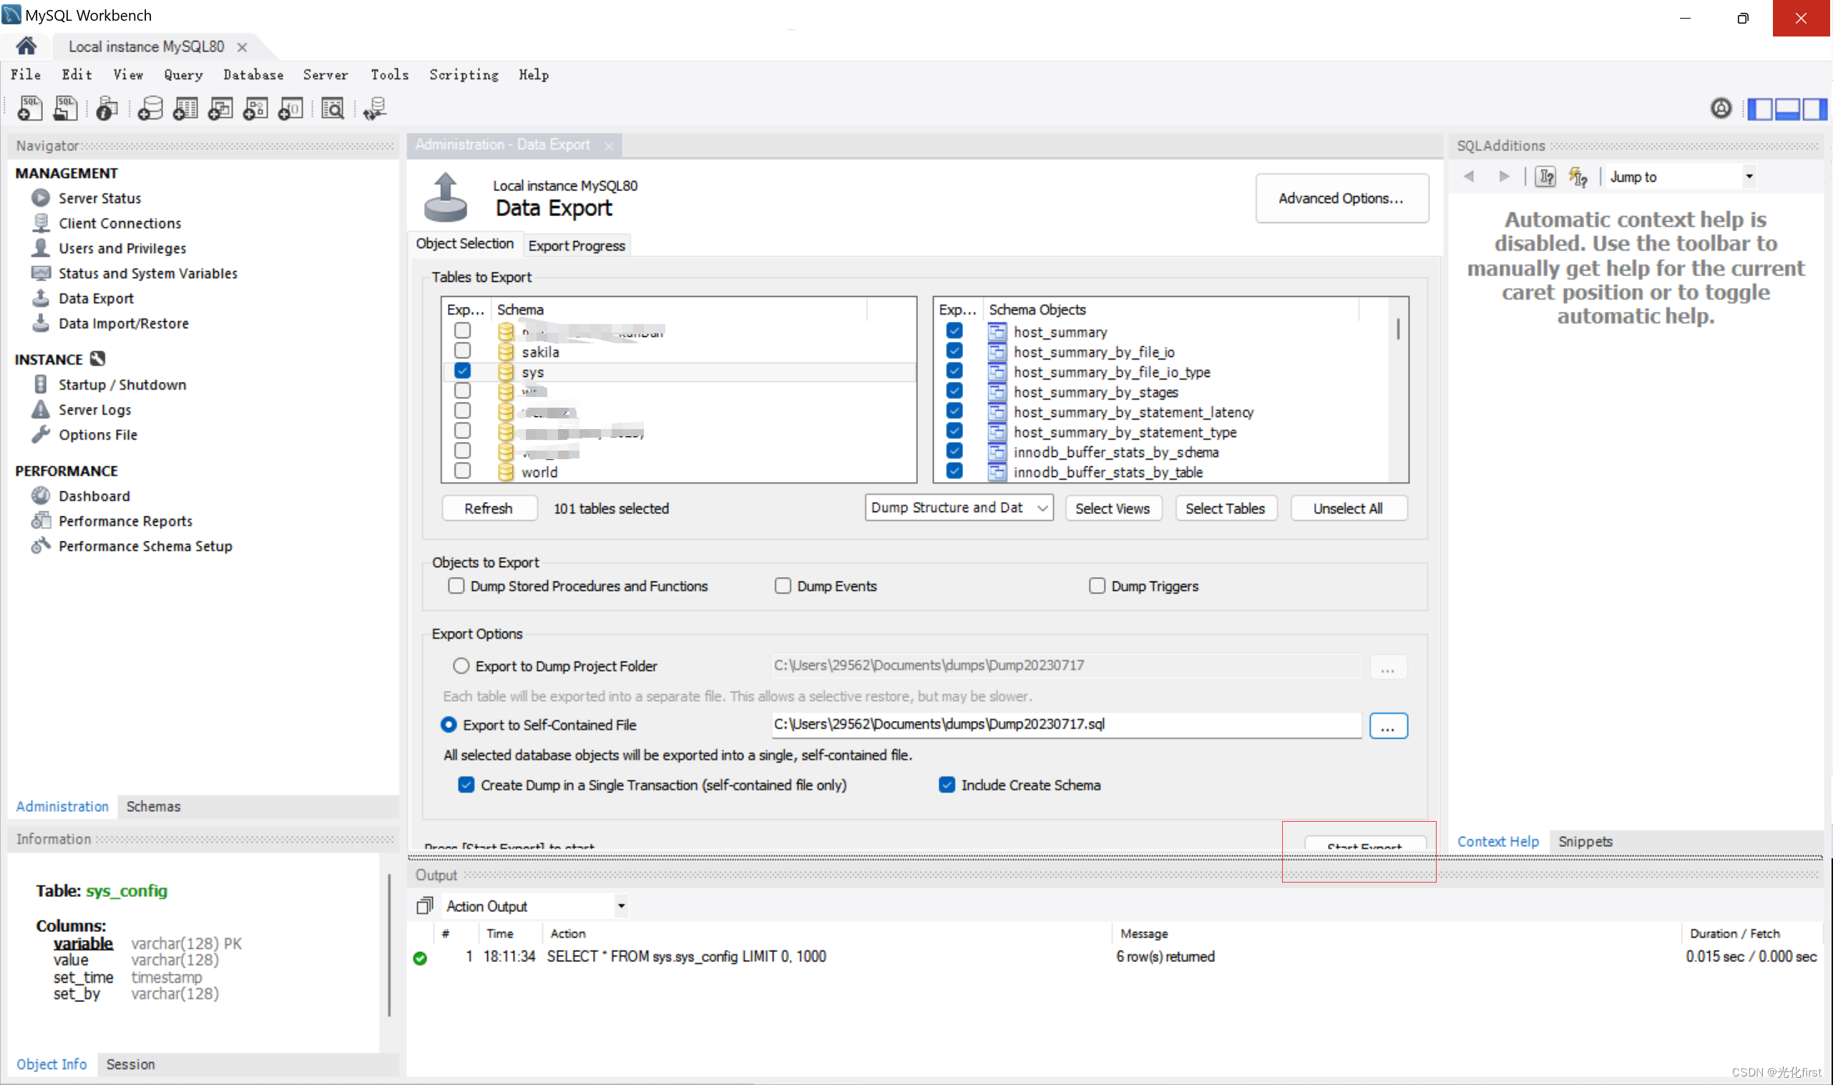Go forward in SQL Additions help
The width and height of the screenshot is (1833, 1085).
click(1504, 176)
